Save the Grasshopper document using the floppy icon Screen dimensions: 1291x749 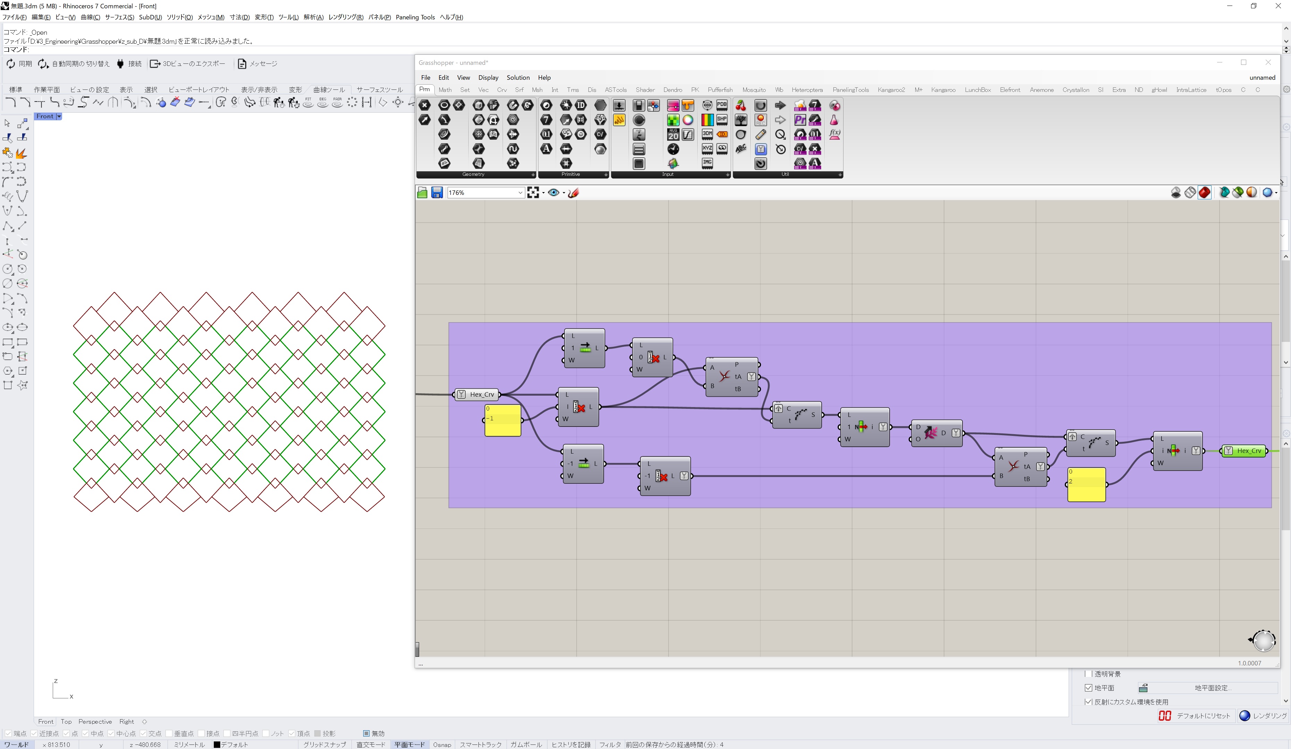coord(436,192)
